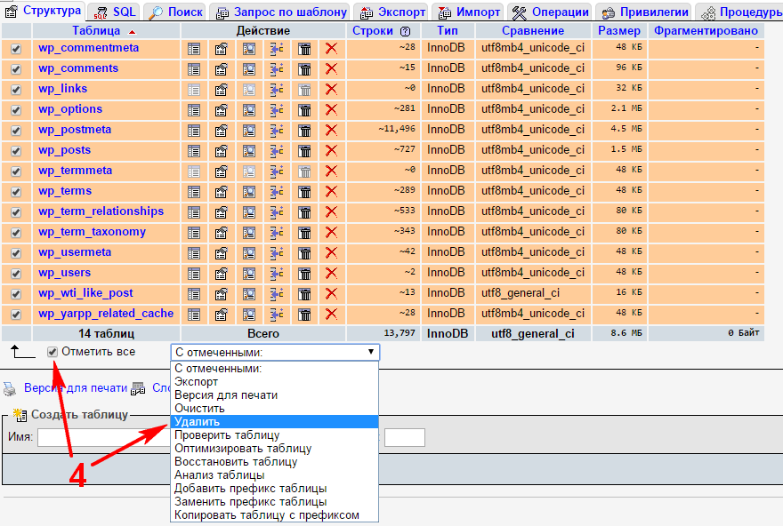Uncheck the wp_users checkbox
Image resolution: width=783 pixels, height=526 pixels.
[16, 274]
